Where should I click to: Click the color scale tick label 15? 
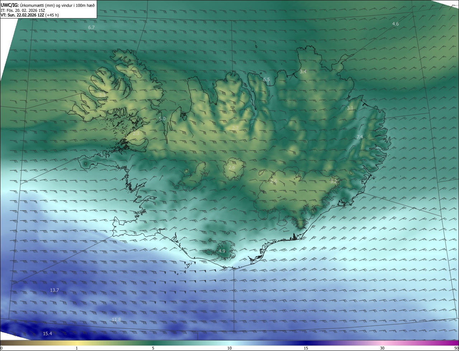point(306,348)
